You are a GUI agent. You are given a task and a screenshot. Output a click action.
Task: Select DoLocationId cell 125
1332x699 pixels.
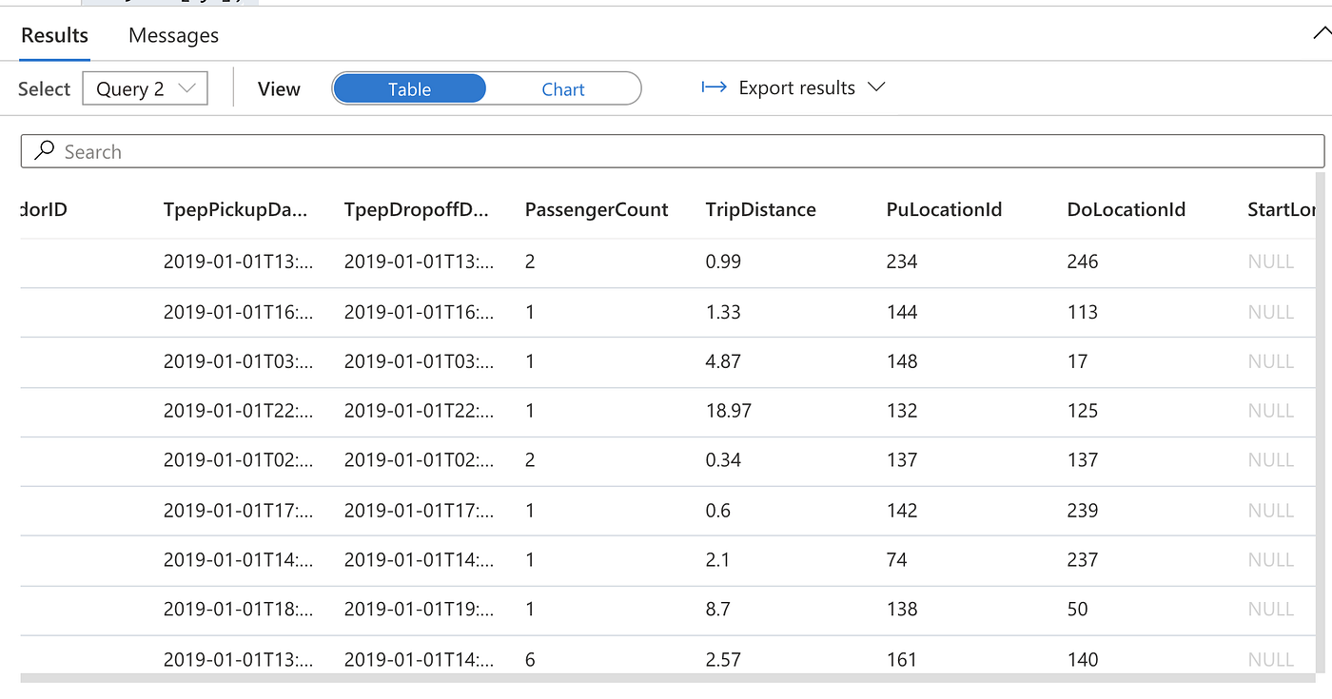[x=1083, y=411]
